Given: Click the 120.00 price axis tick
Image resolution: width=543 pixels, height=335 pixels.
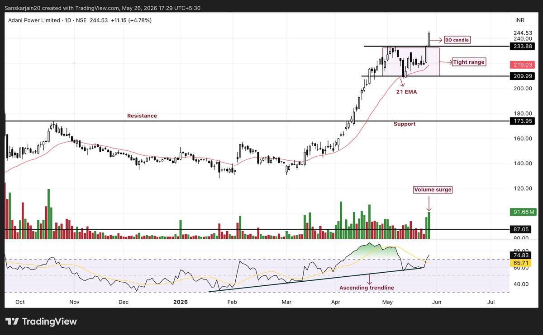Looking at the screenshot, I should 523,188.
